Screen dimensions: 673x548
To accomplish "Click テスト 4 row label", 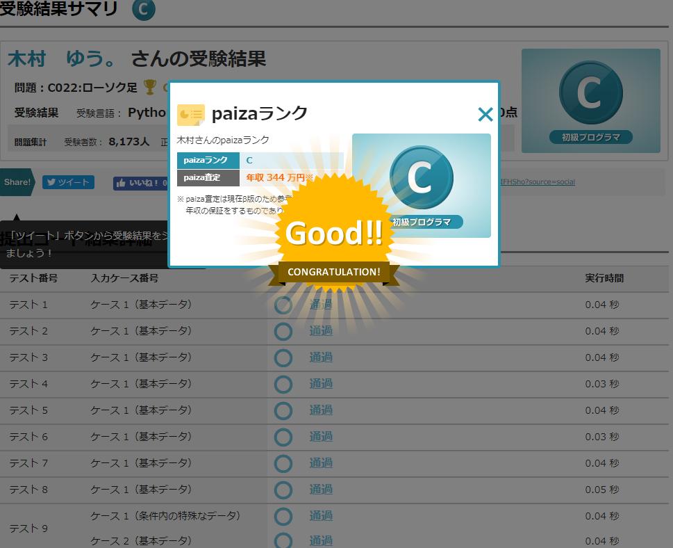I will pyautogui.click(x=28, y=384).
